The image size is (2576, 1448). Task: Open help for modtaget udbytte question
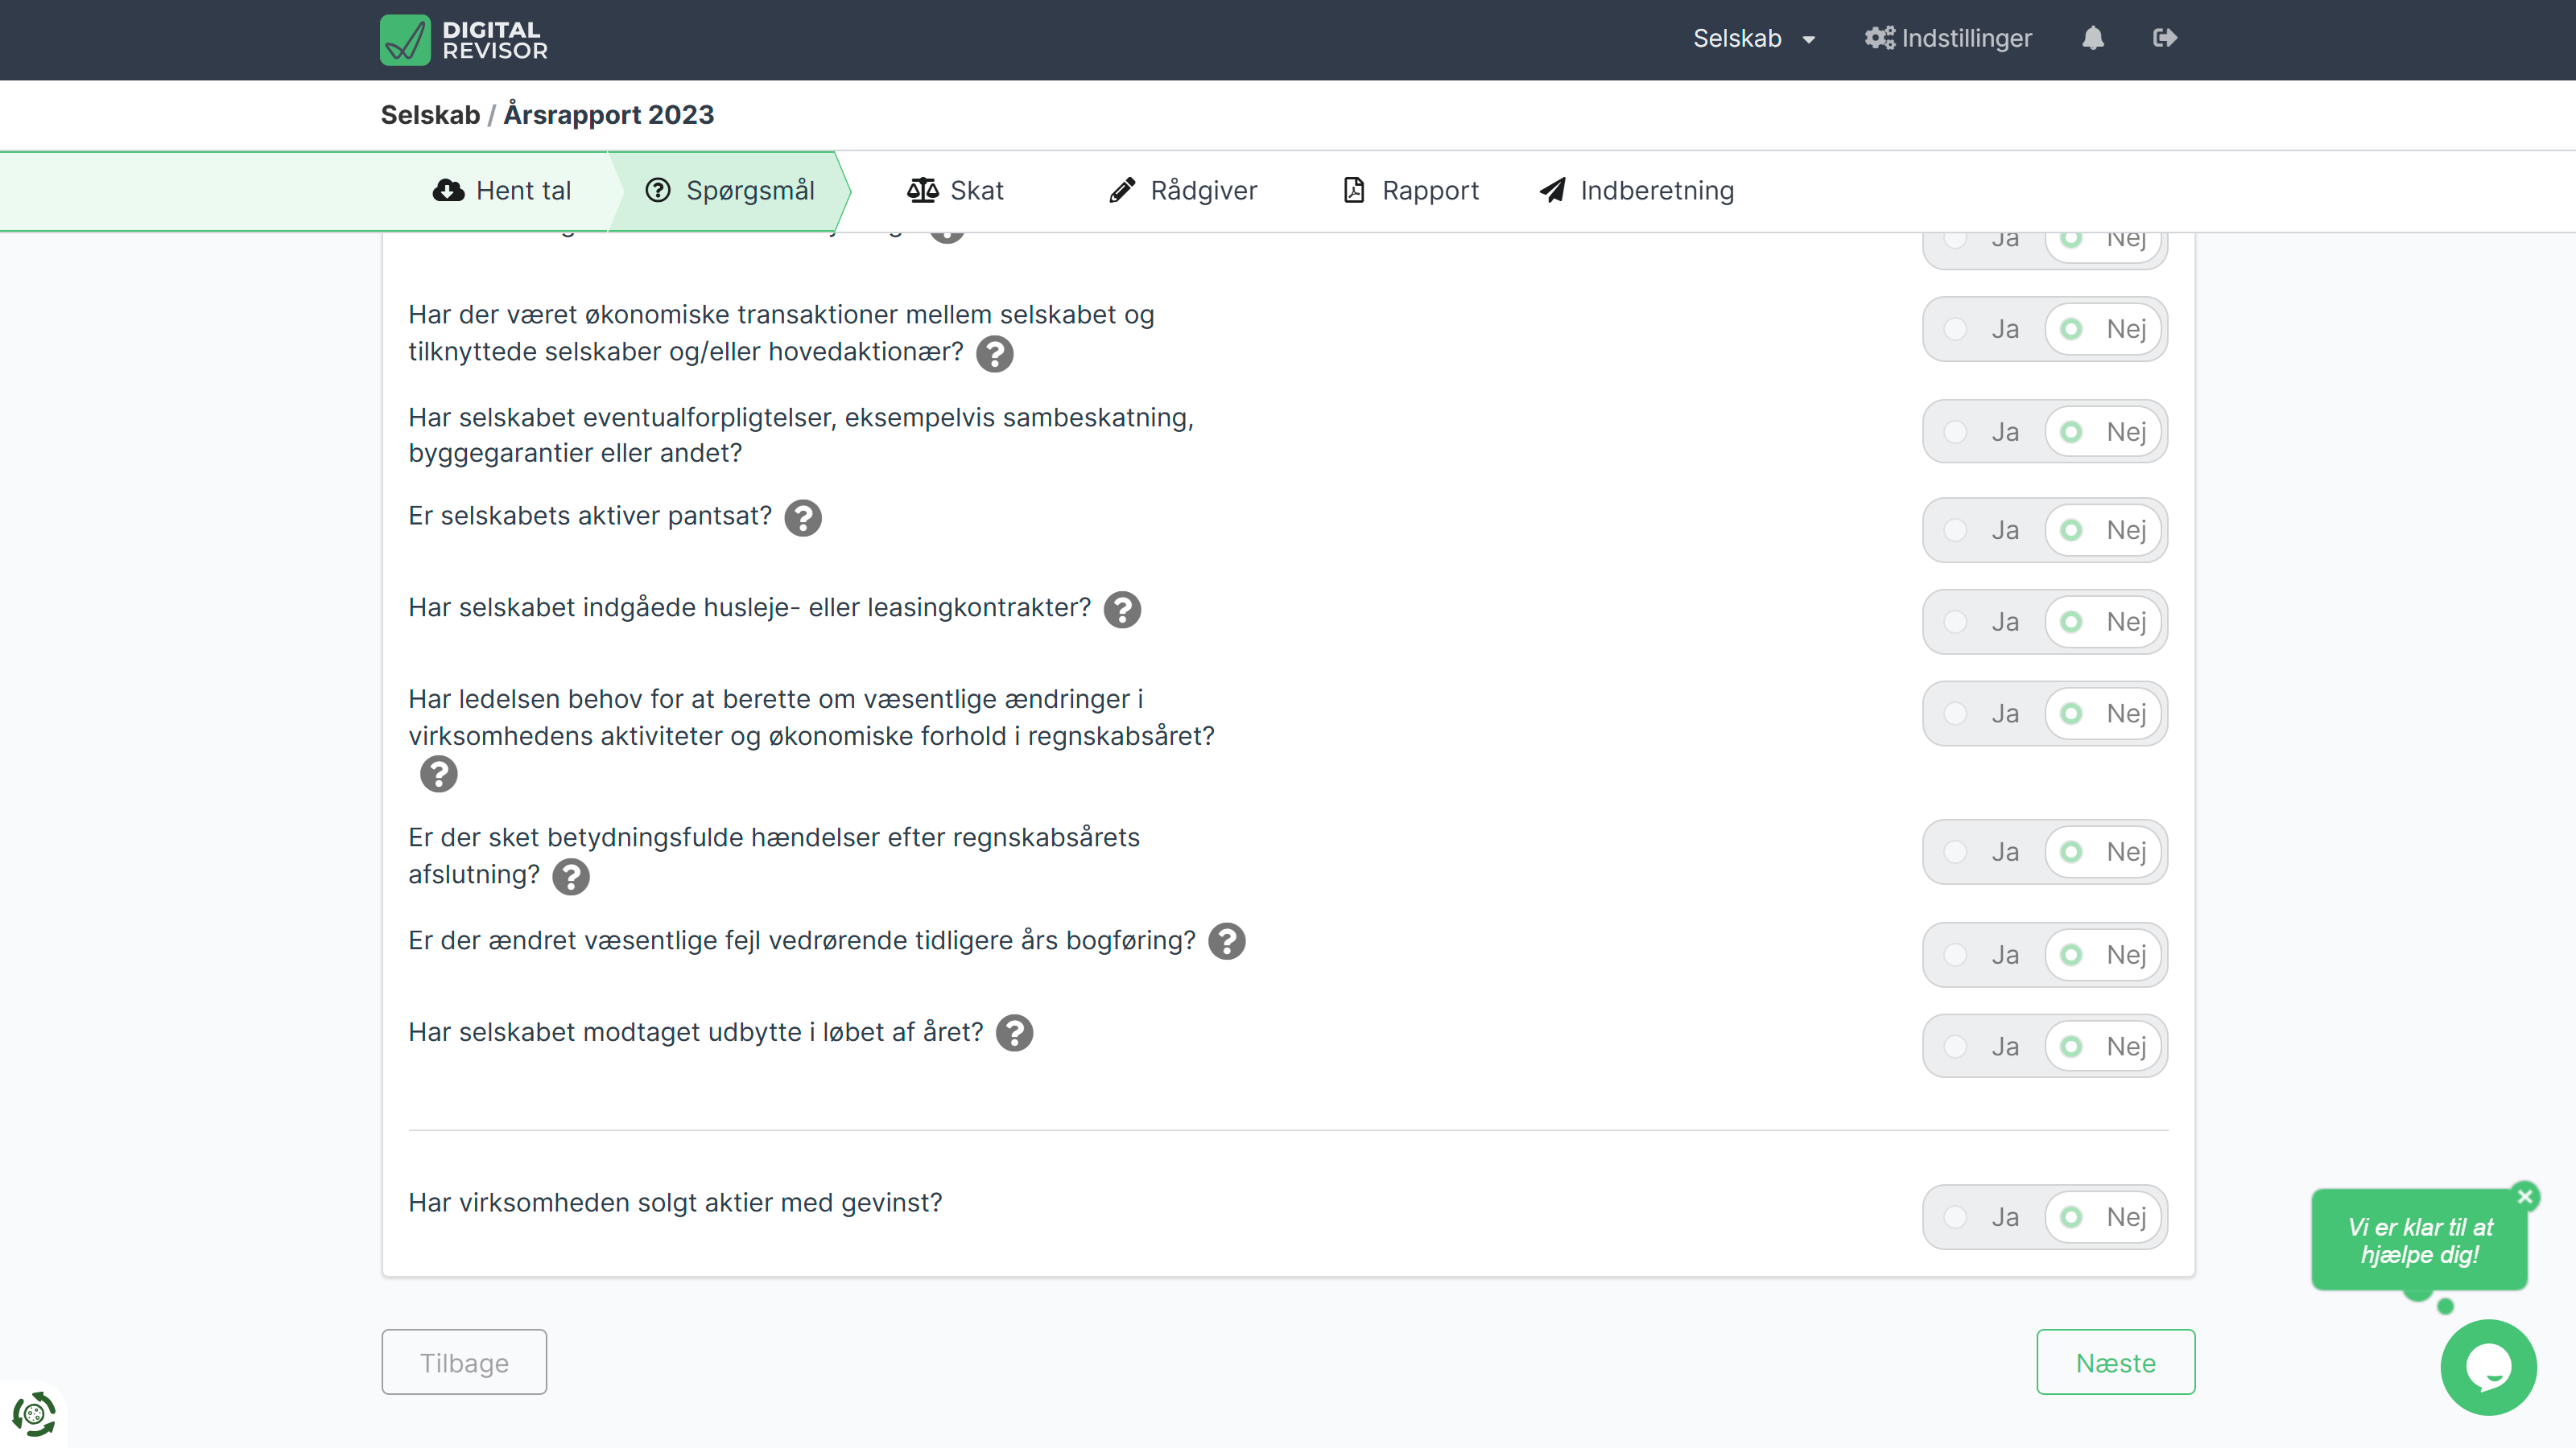click(x=1014, y=1033)
